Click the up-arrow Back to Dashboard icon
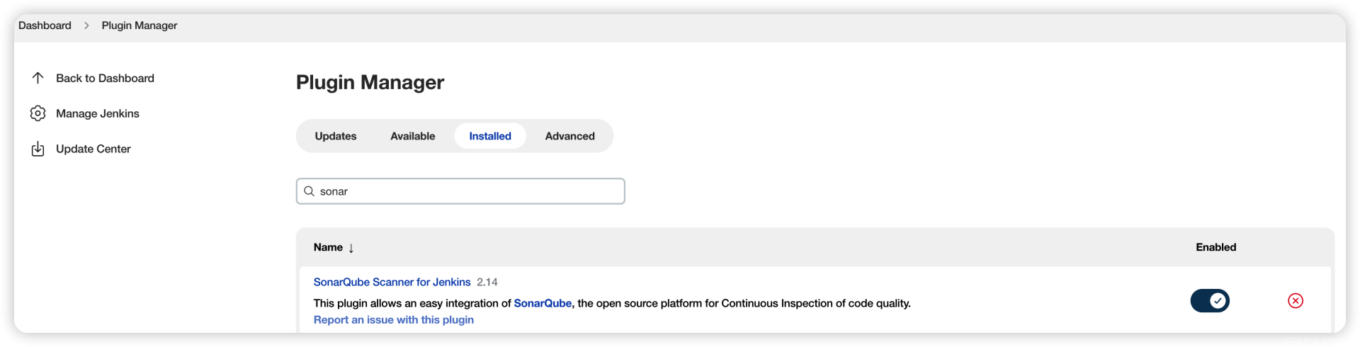Viewport: 1360px width, 347px height. (x=38, y=78)
